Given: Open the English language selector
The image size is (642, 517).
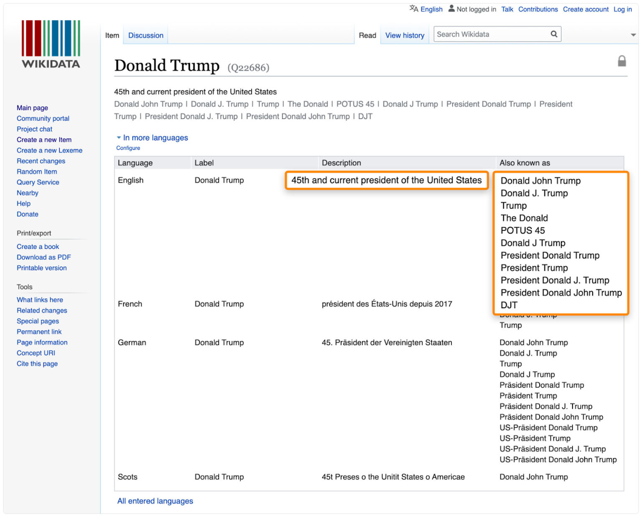Looking at the screenshot, I should tap(431, 9).
